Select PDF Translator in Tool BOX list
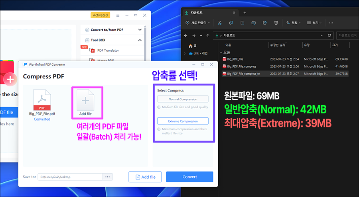Image resolution: width=359 pixels, height=197 pixels. coord(108,50)
